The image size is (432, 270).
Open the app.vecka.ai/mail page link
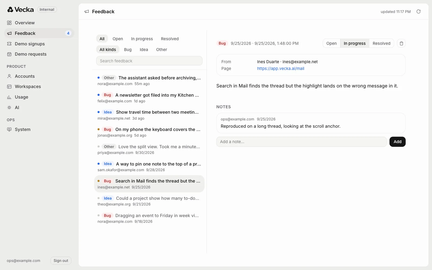(x=281, y=69)
